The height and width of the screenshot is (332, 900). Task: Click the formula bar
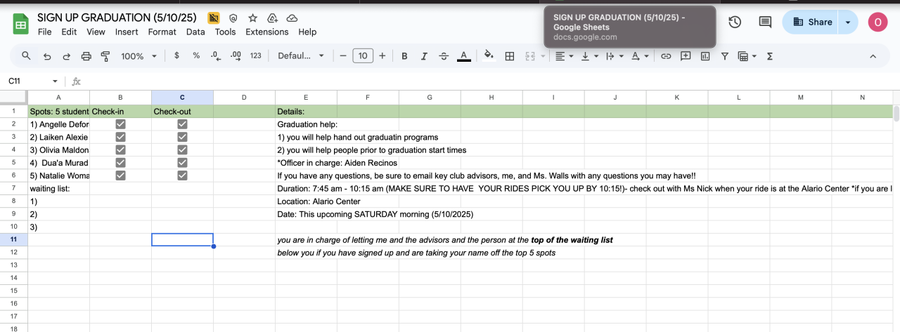(492, 81)
